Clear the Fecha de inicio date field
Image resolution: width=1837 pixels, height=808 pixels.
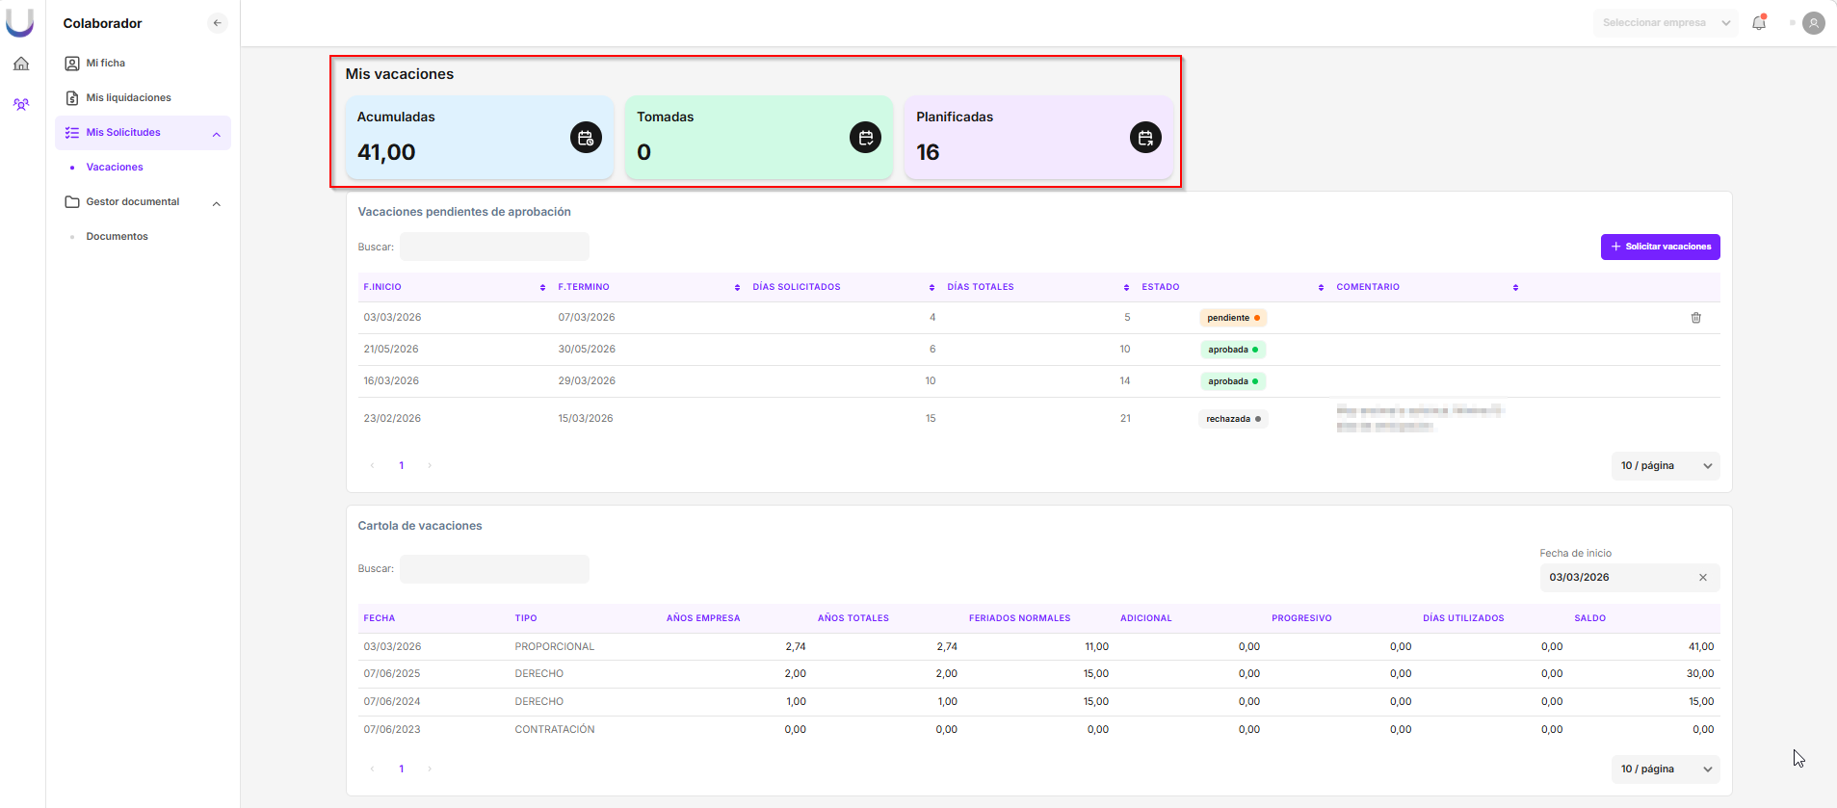1702,578
